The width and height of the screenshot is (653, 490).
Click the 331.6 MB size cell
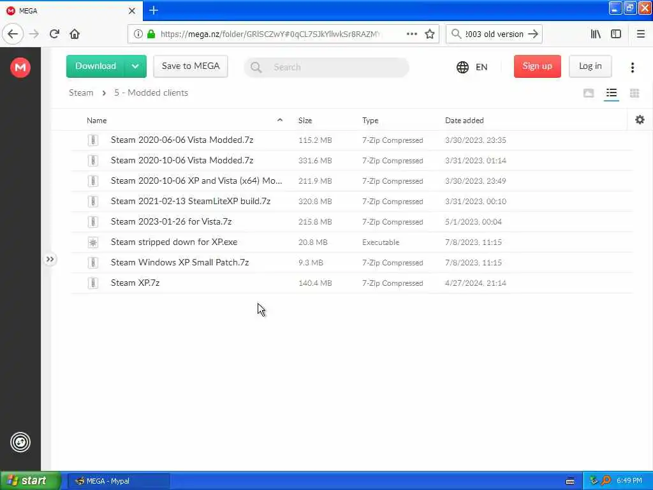point(315,160)
